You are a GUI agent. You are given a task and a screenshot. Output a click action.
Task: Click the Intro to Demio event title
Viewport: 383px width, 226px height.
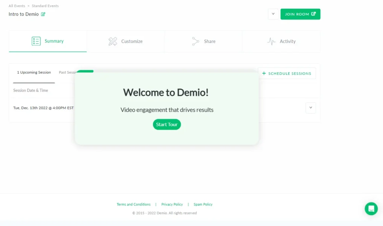[x=24, y=14]
